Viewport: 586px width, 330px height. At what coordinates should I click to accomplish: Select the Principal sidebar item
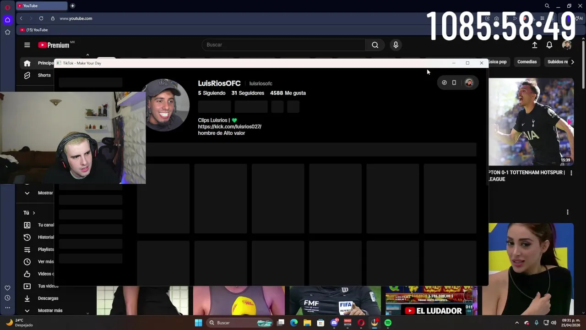coord(38,63)
